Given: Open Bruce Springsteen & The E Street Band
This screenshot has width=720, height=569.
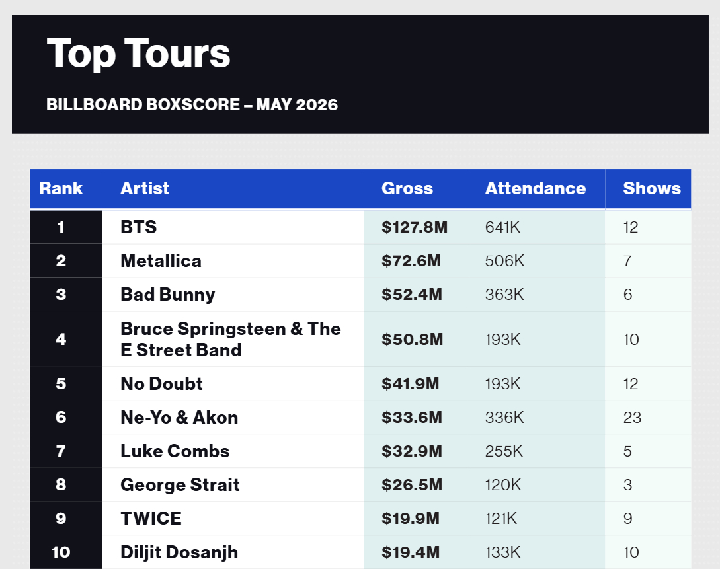Looking at the screenshot, I should pos(231,339).
